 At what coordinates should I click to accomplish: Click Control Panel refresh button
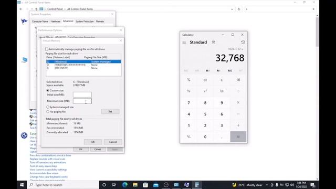click(x=239, y=9)
